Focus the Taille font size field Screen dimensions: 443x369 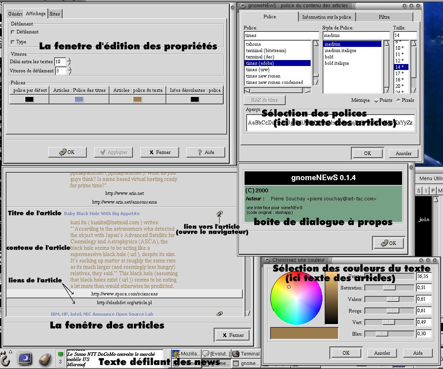[x=405, y=35]
